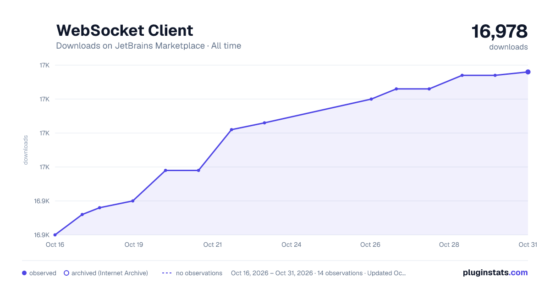Click the no observations legend label
The width and height of the screenshot is (550, 289).
199,273
